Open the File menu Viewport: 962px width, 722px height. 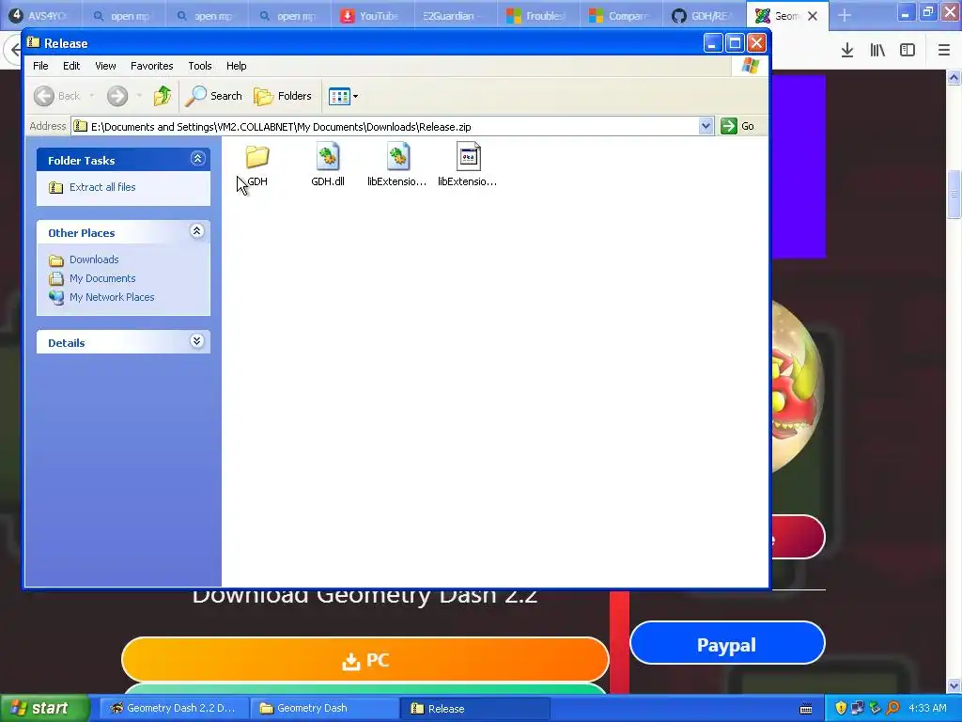[40, 66]
